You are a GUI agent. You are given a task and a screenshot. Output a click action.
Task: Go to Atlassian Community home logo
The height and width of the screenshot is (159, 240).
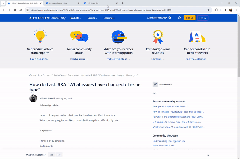[x=47, y=18]
